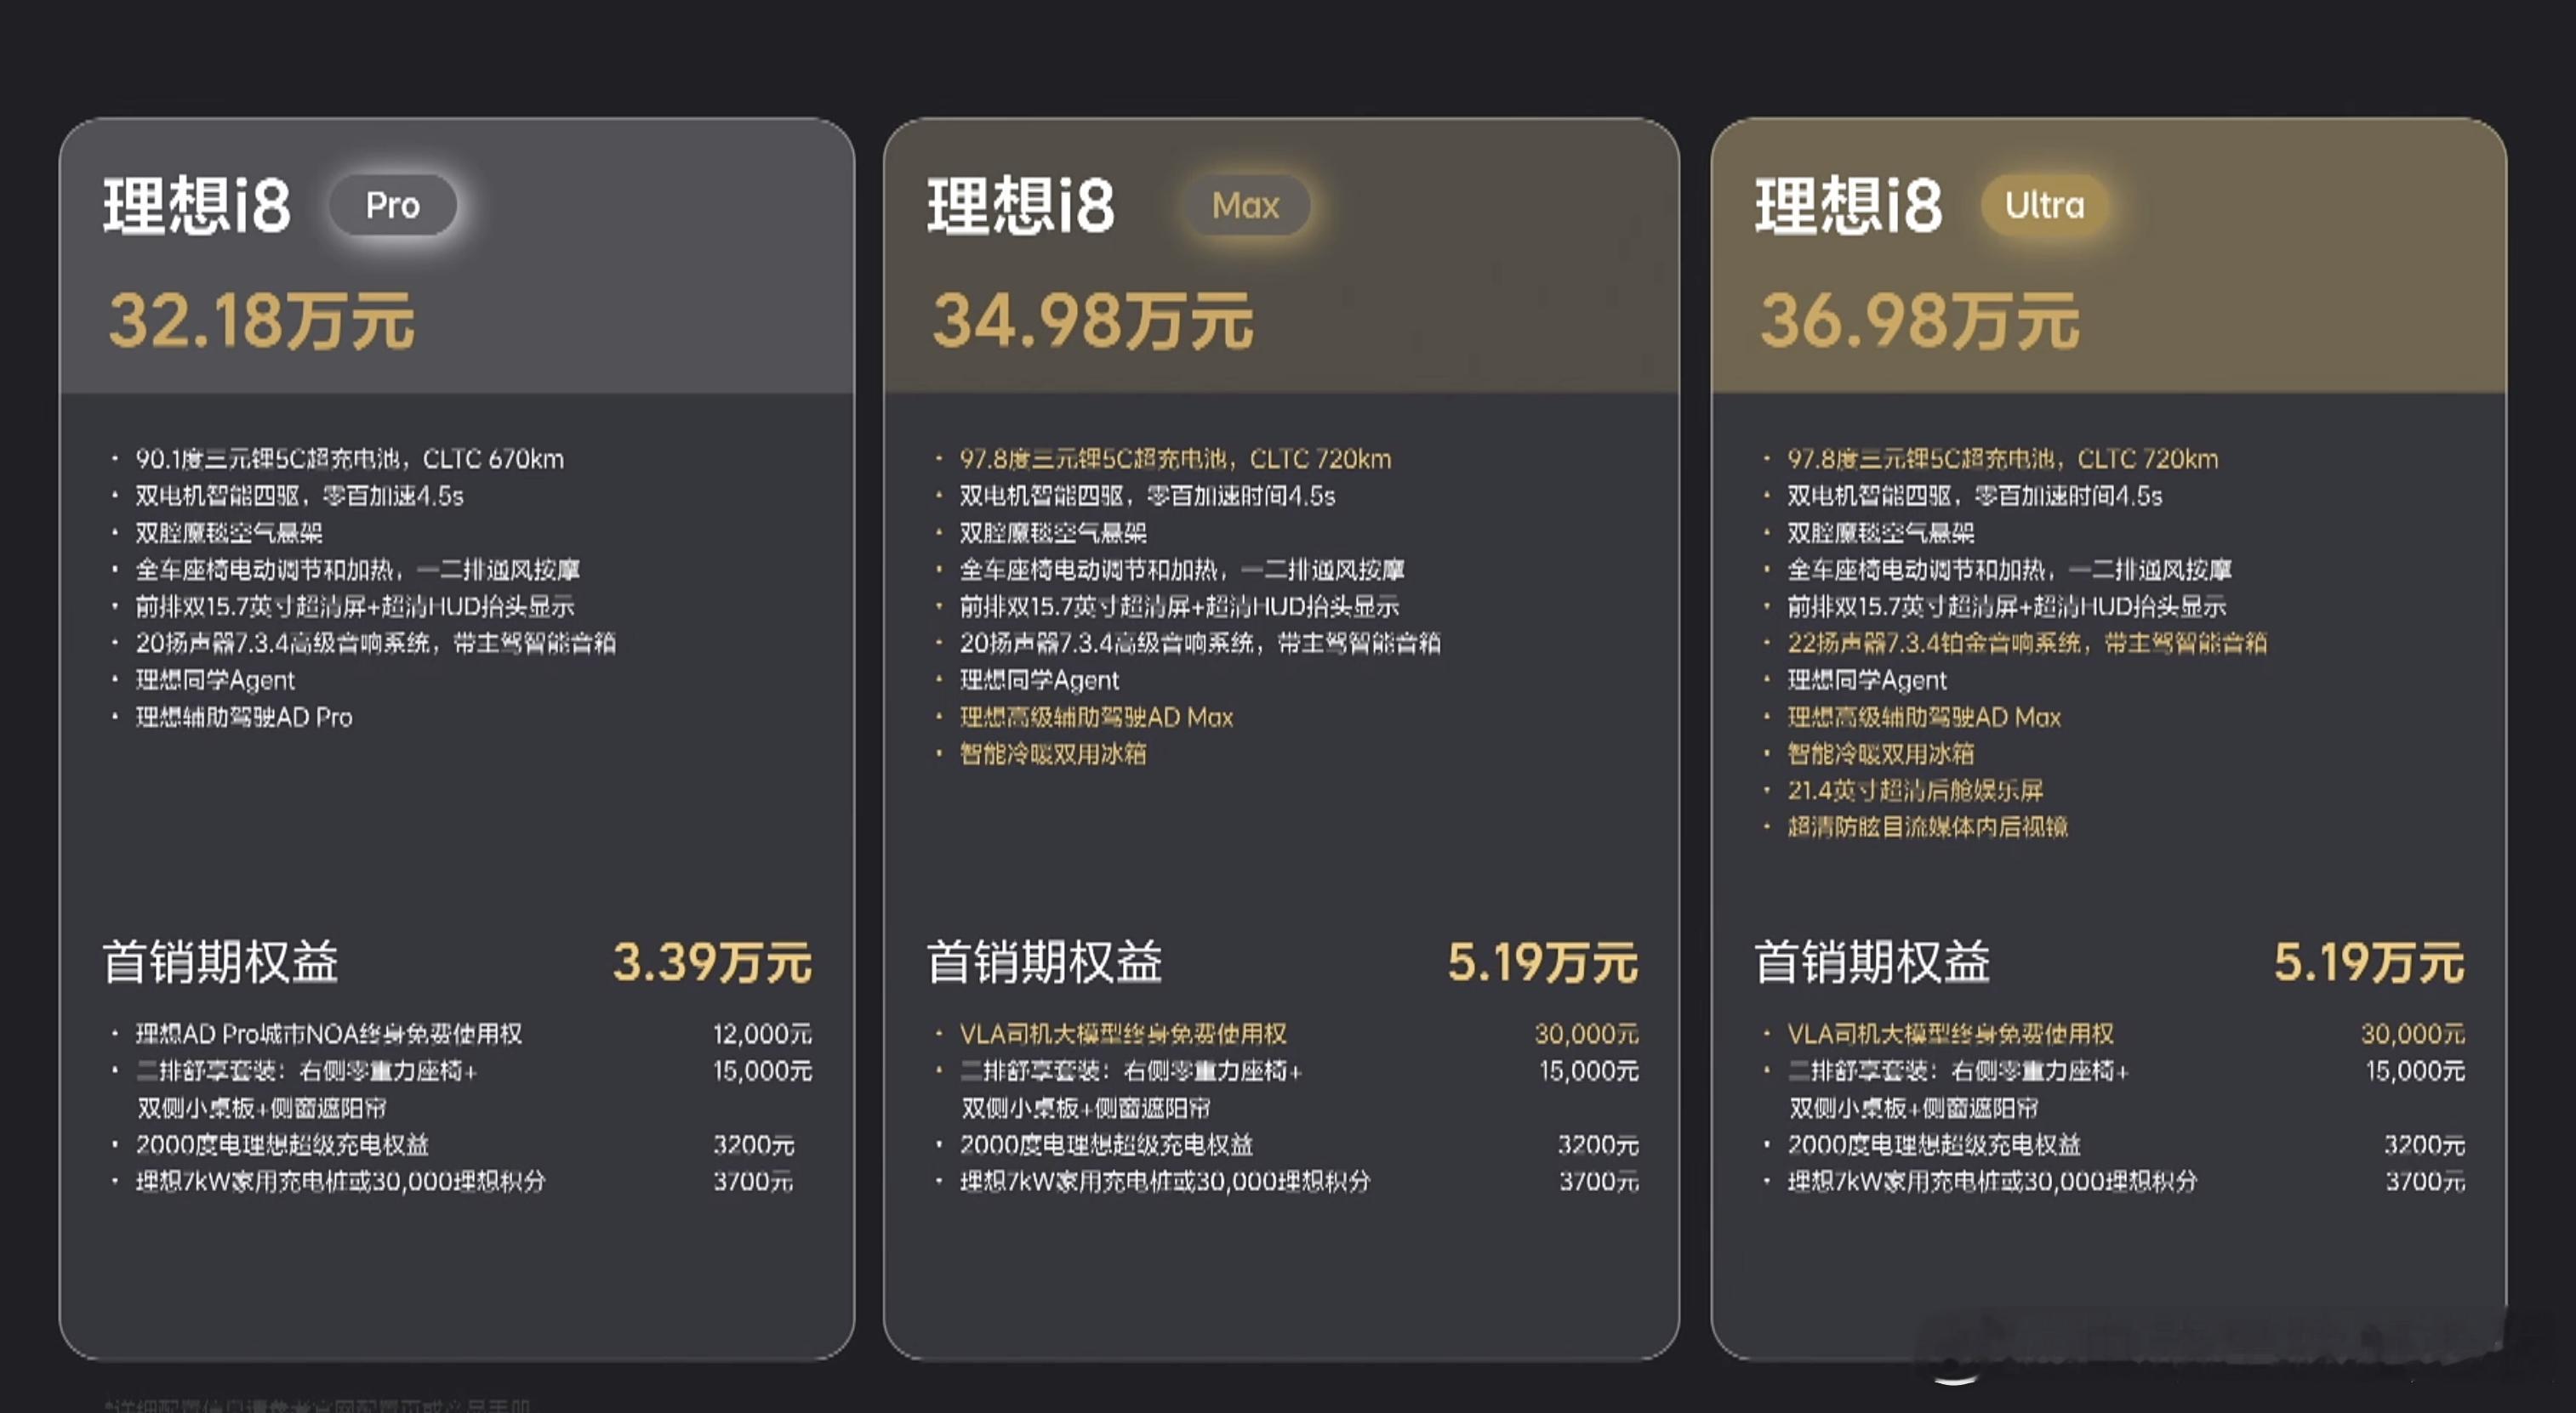Image resolution: width=2576 pixels, height=1413 pixels.
Task: Click the 22扬声器7.3.4铂金音响系统 line
Action: pos(2027,643)
